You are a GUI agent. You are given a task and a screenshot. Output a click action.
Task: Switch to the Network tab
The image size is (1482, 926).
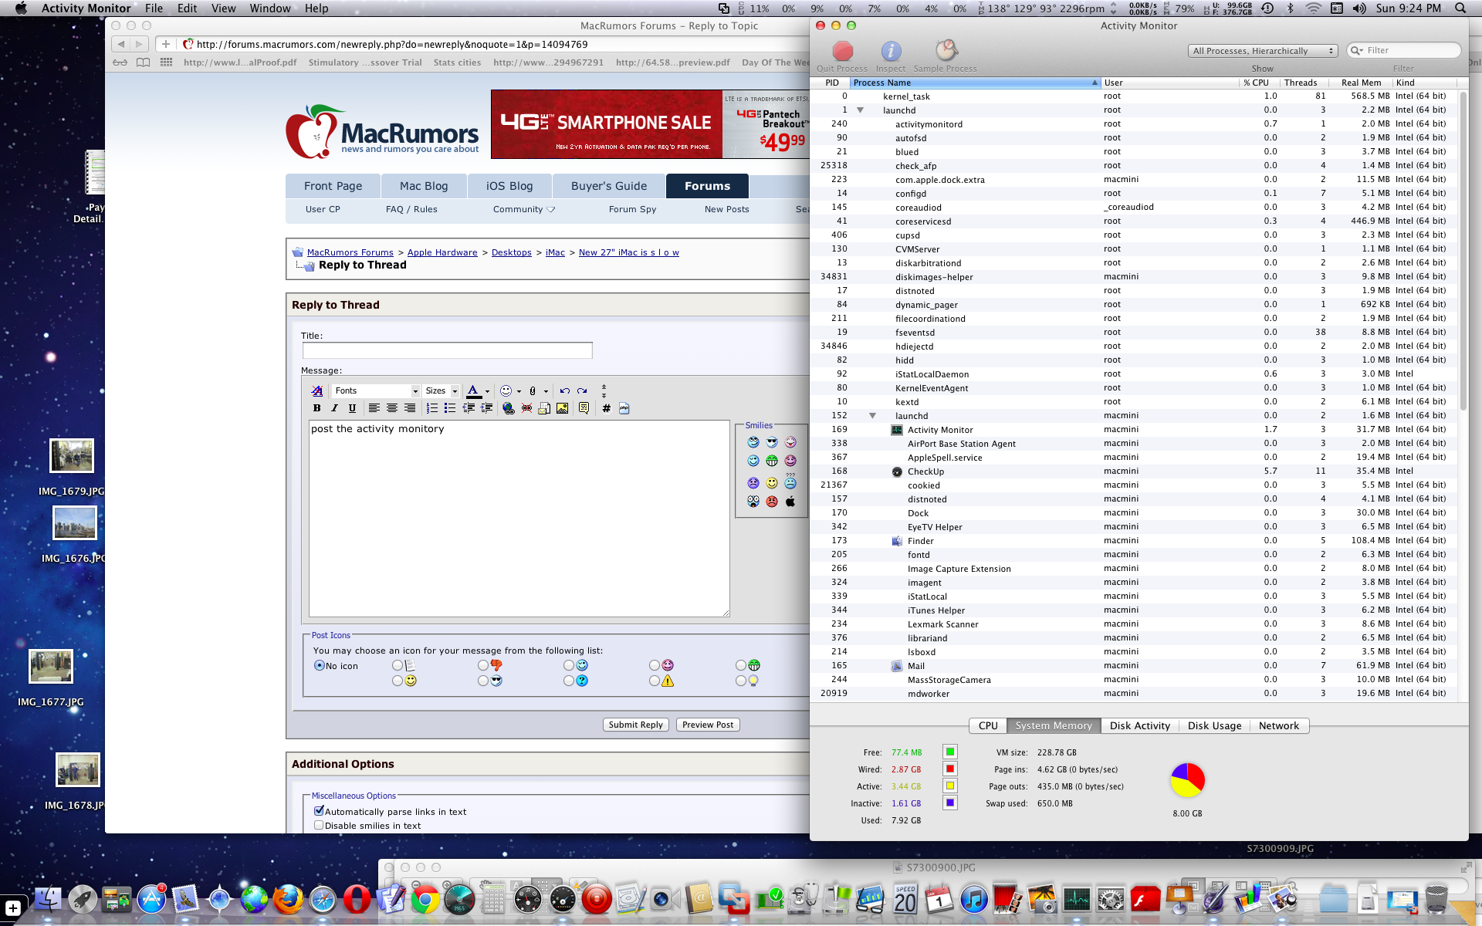click(1279, 725)
